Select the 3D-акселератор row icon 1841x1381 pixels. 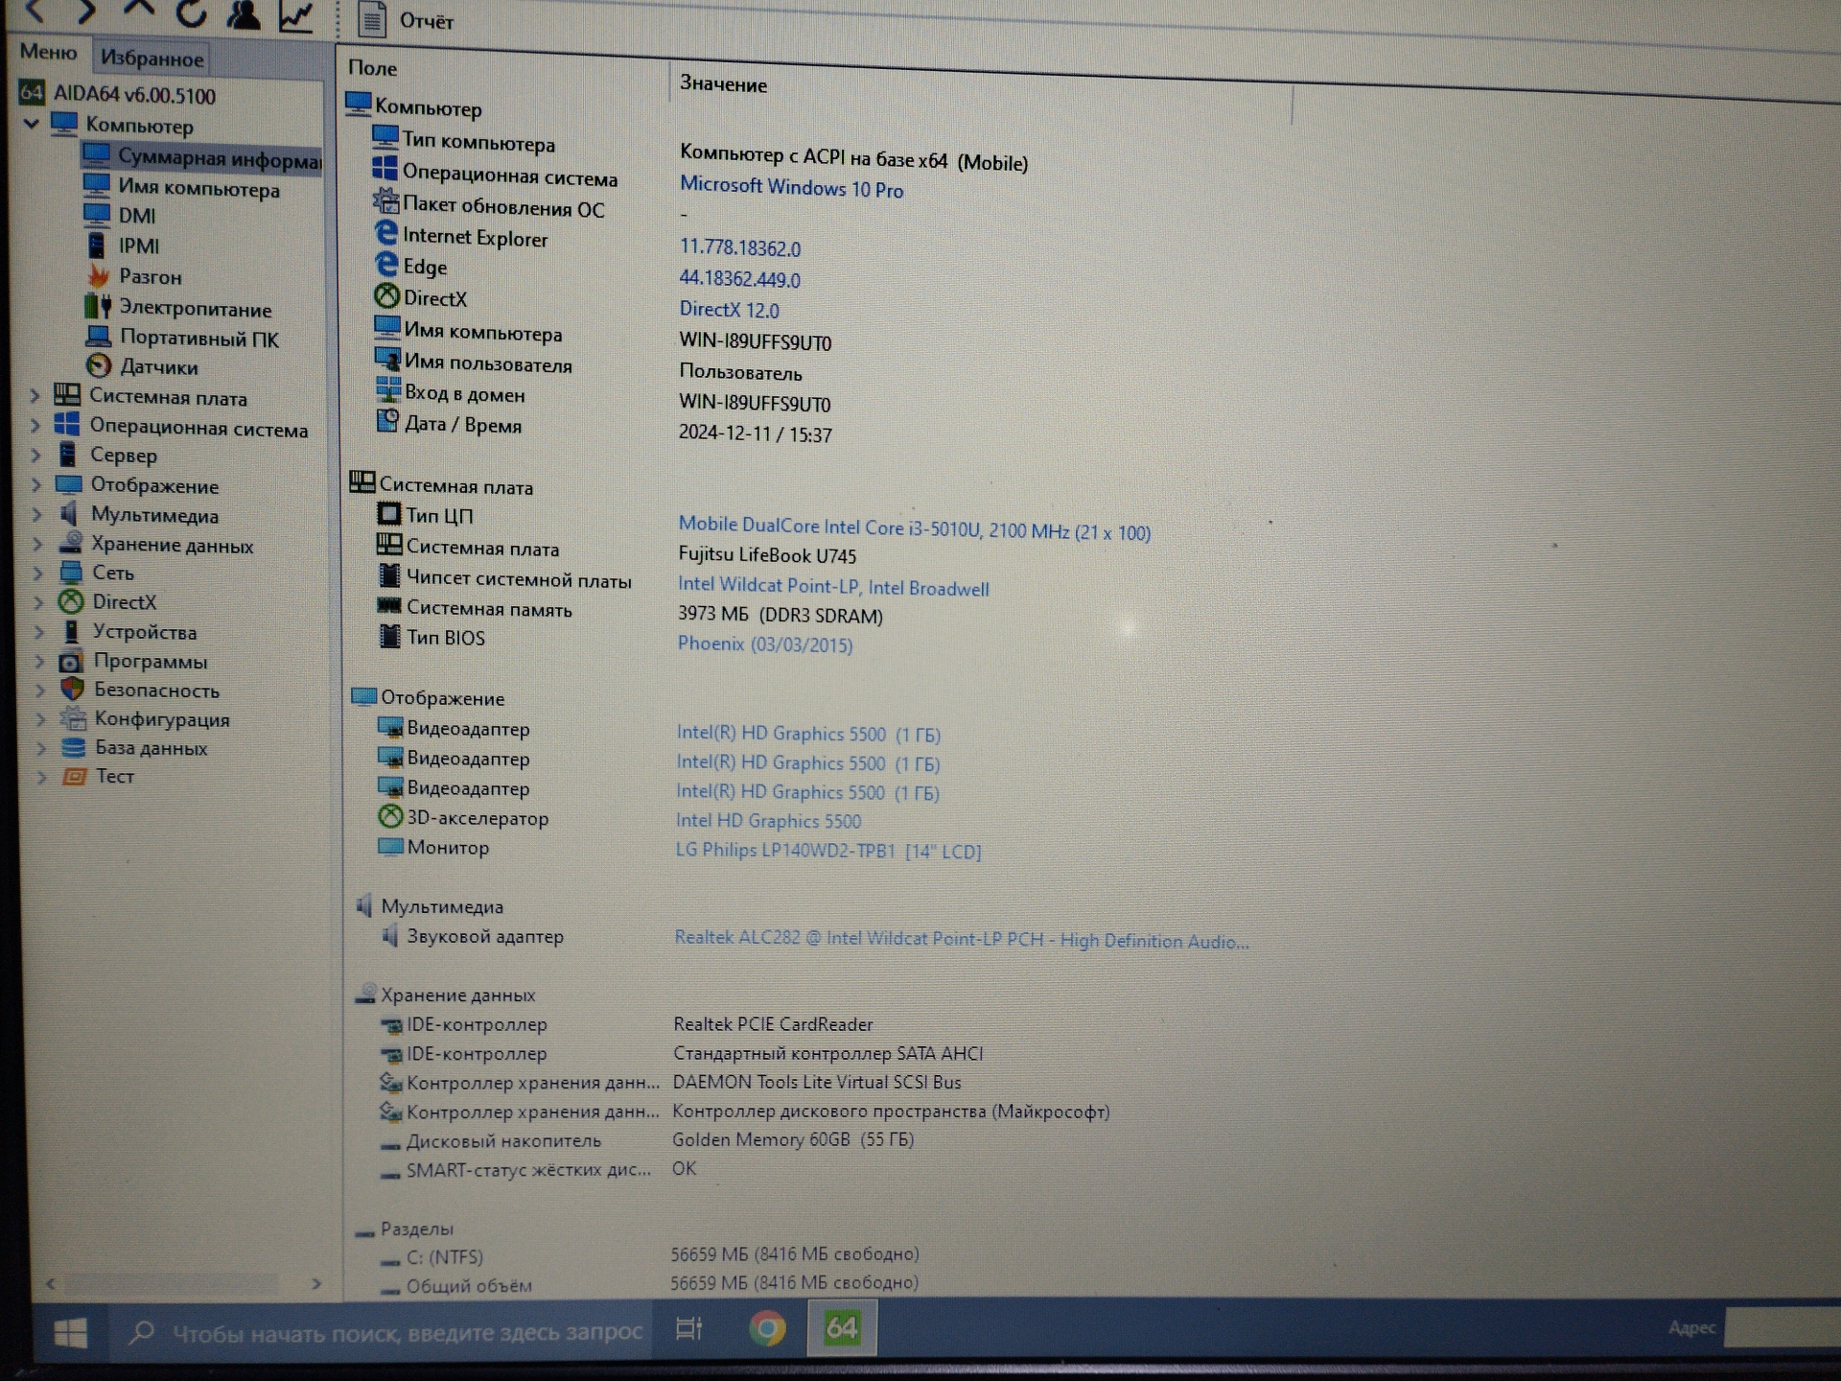pyautogui.click(x=389, y=816)
